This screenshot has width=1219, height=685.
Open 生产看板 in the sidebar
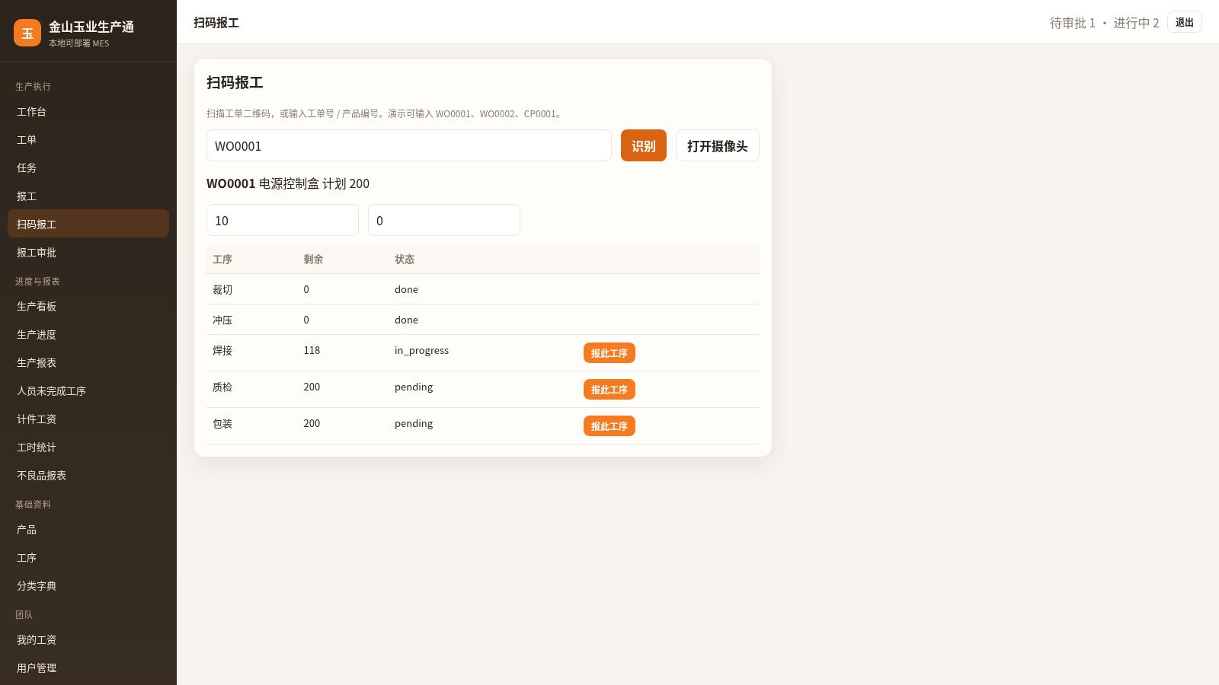pos(88,307)
